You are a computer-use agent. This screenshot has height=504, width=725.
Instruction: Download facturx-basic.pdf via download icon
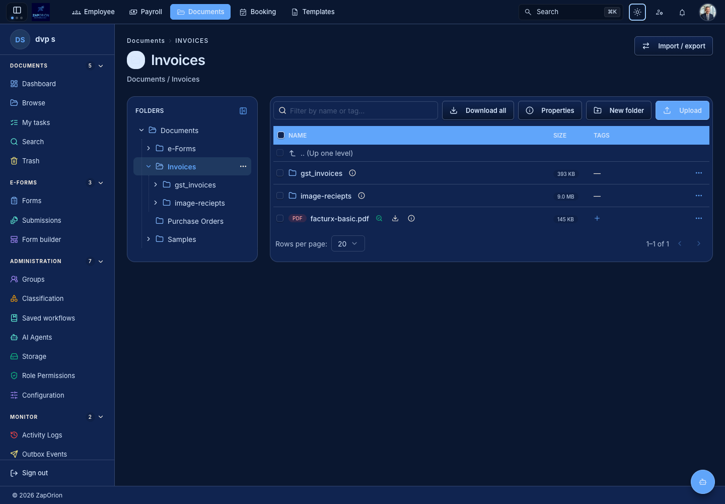(395, 218)
